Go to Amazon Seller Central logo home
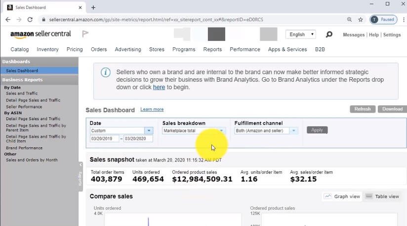Screen dimensions: 407x226 point(41,34)
